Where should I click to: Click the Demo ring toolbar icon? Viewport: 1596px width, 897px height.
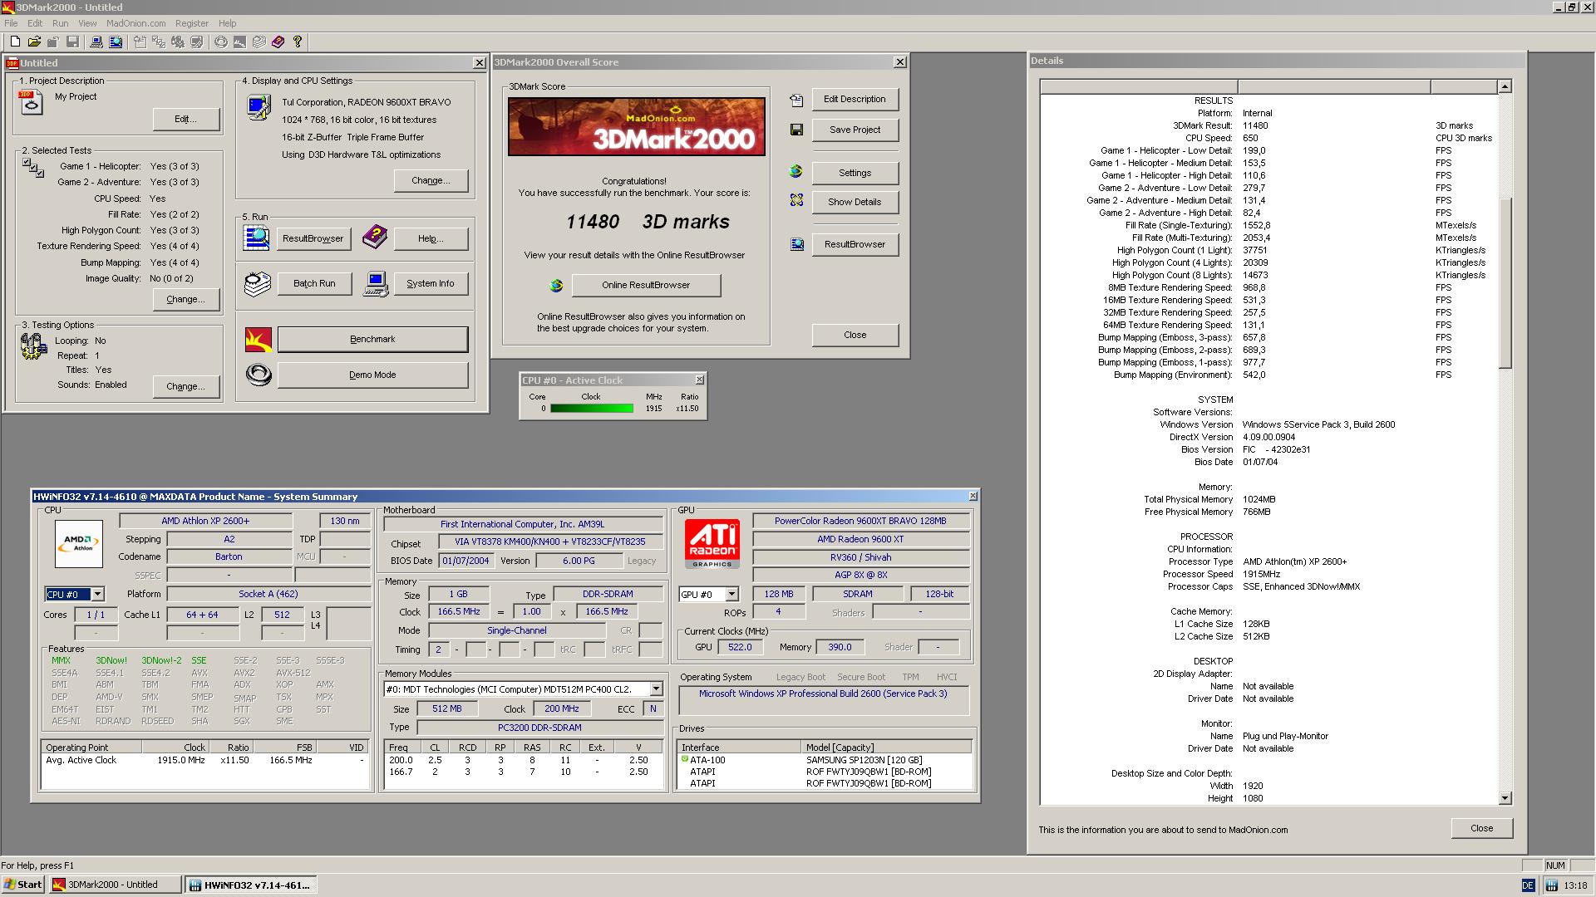[221, 42]
